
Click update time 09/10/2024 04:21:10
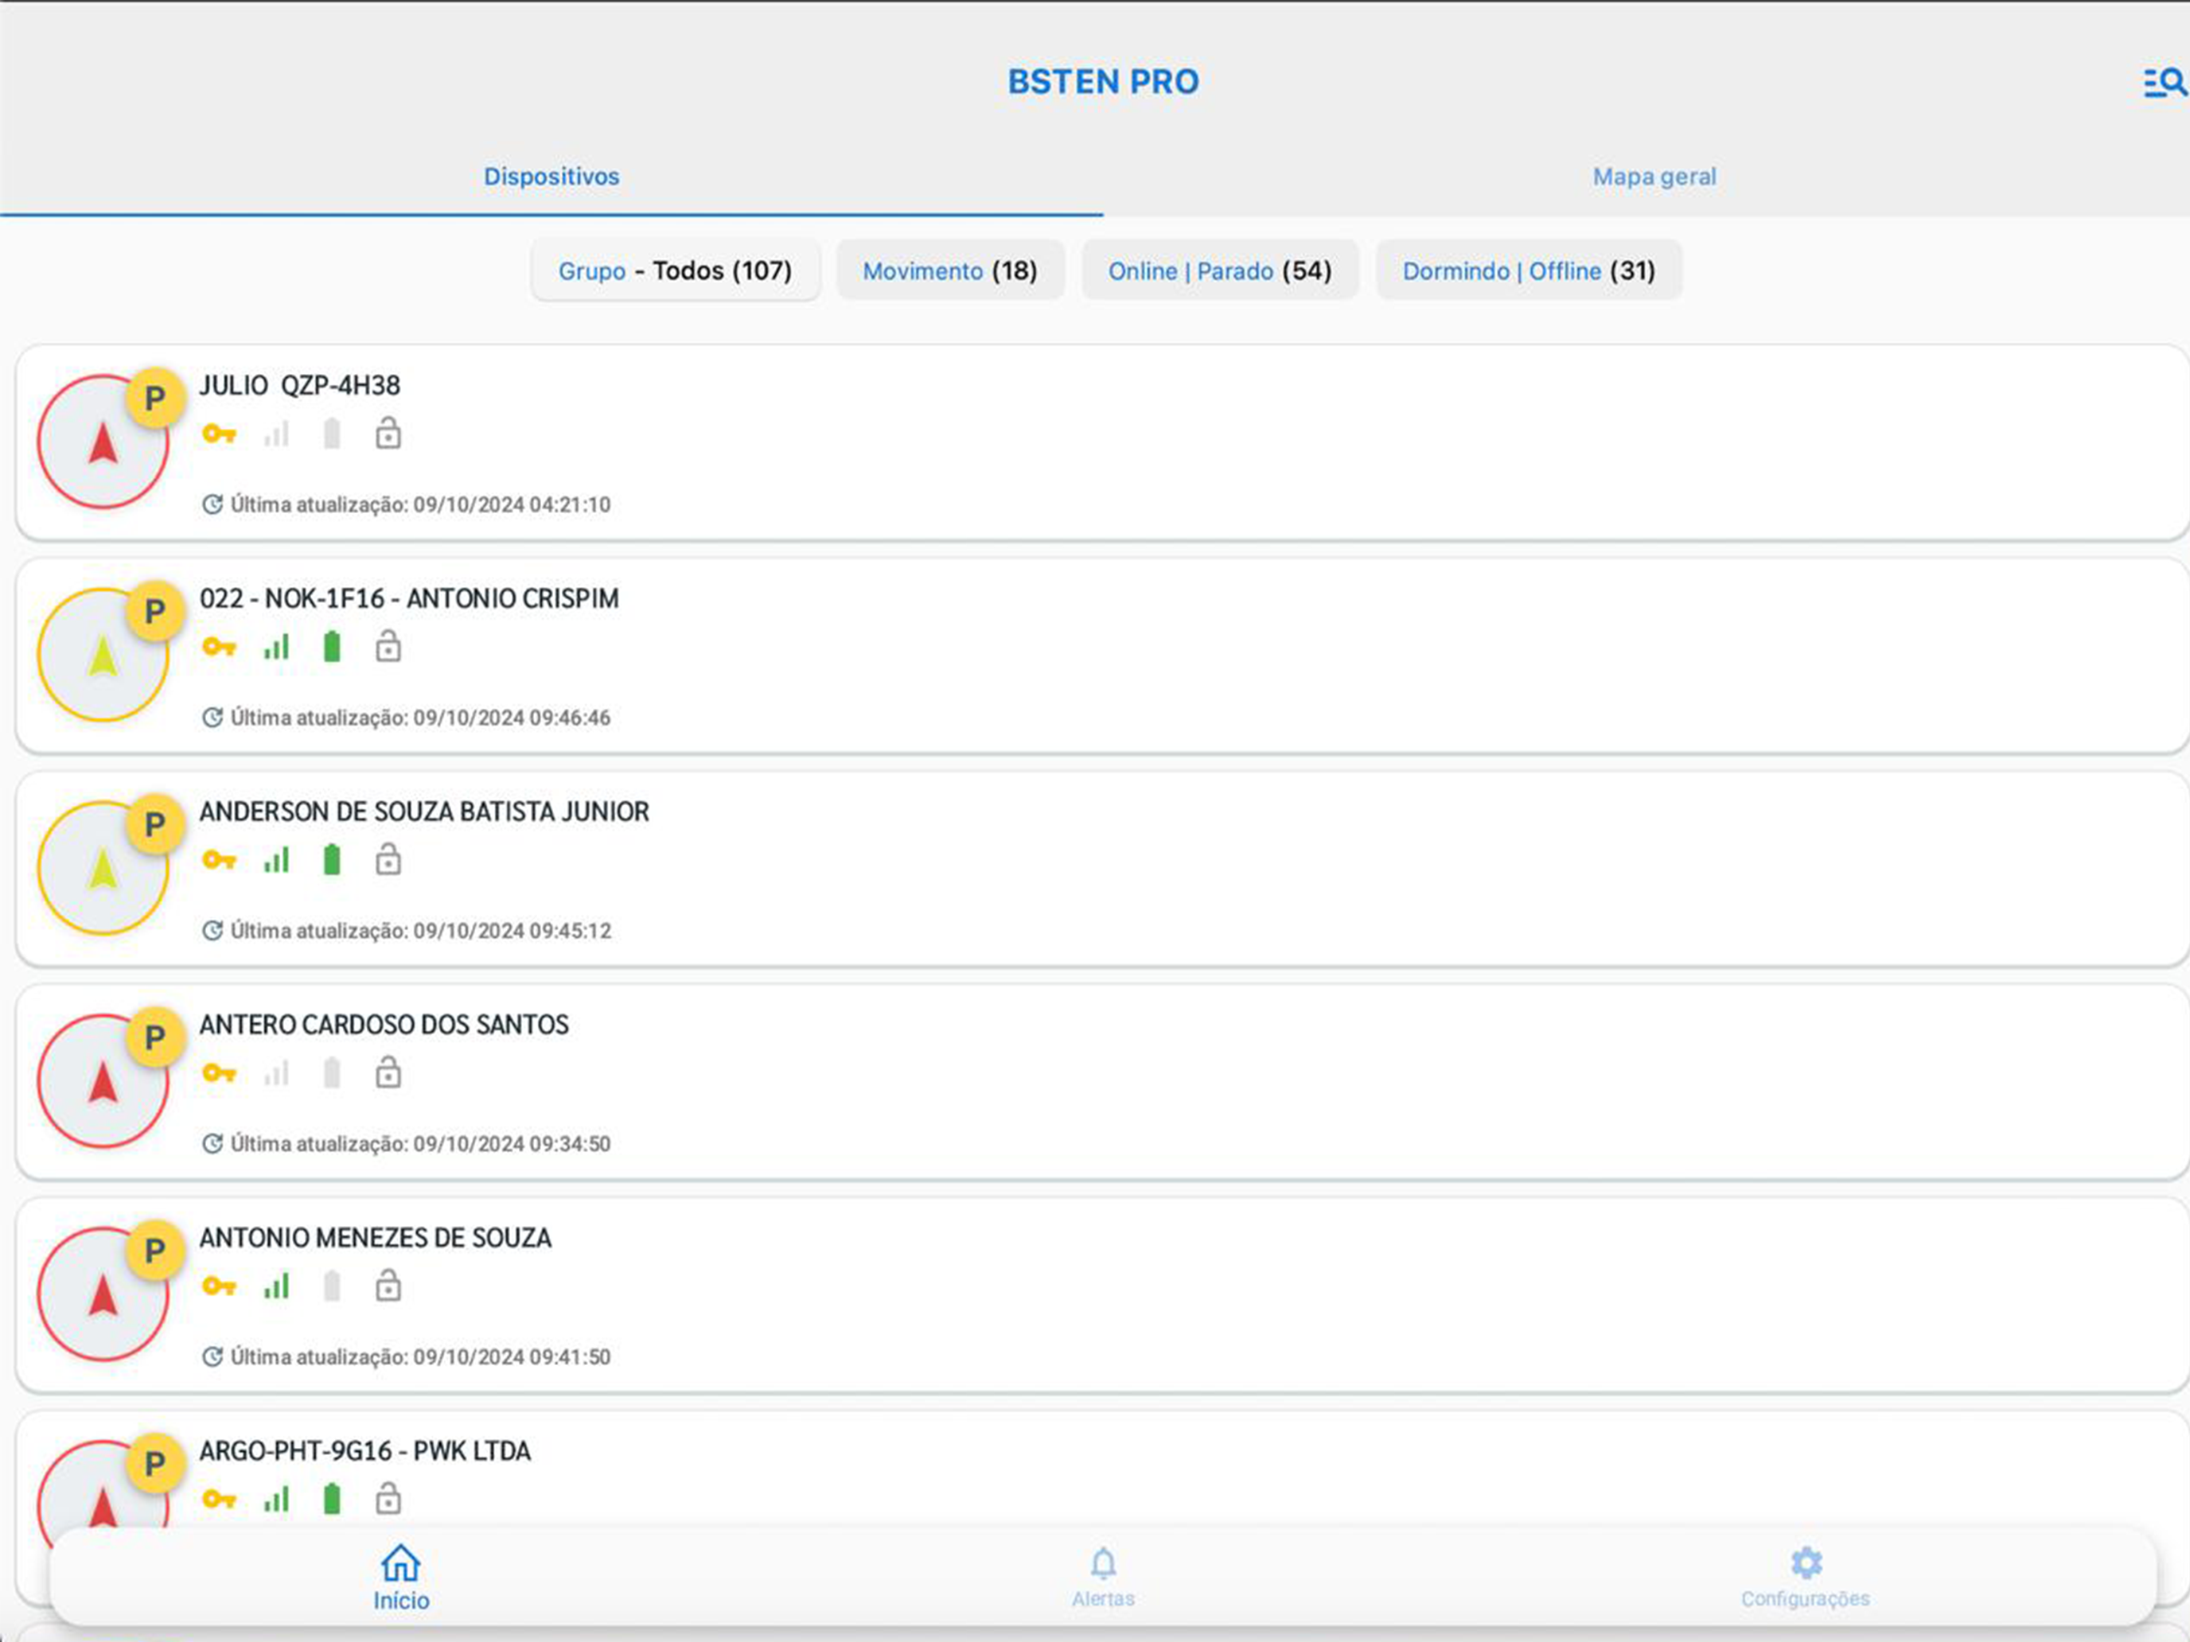coord(512,505)
